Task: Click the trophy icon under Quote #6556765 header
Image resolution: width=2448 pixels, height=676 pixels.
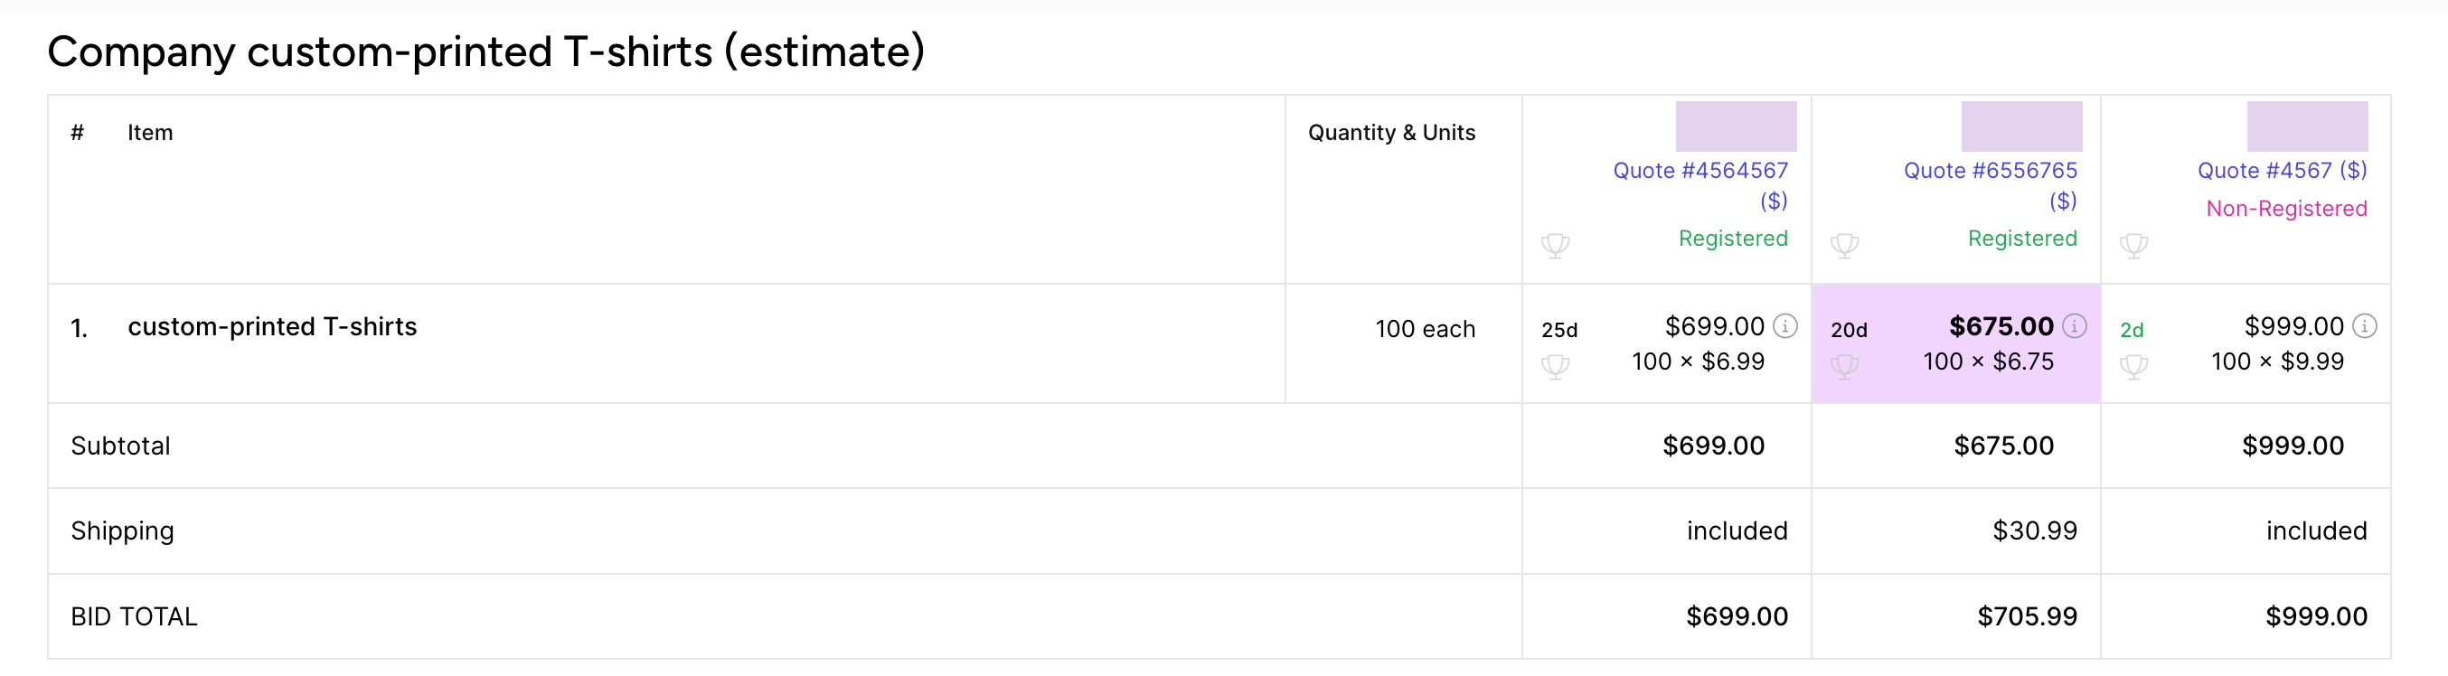Action: [1843, 246]
